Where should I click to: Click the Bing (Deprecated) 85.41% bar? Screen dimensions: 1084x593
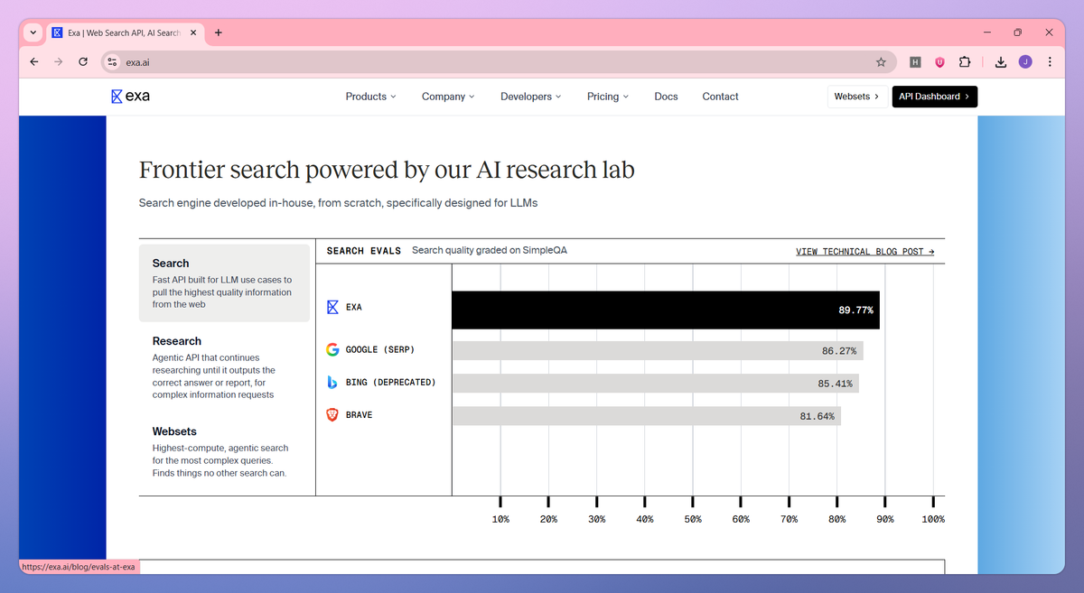[656, 383]
